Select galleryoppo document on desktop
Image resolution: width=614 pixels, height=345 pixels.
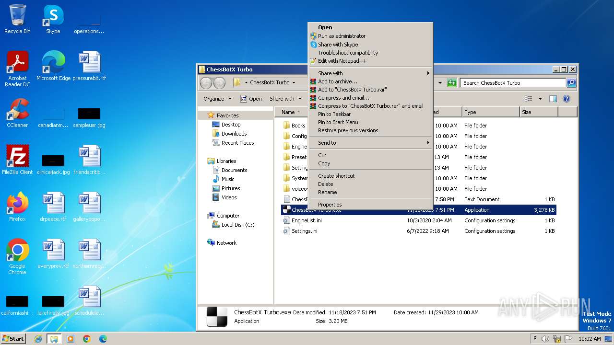point(89,207)
